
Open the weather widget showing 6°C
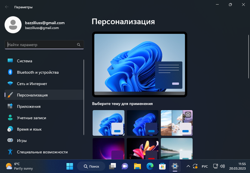click(x=19, y=166)
